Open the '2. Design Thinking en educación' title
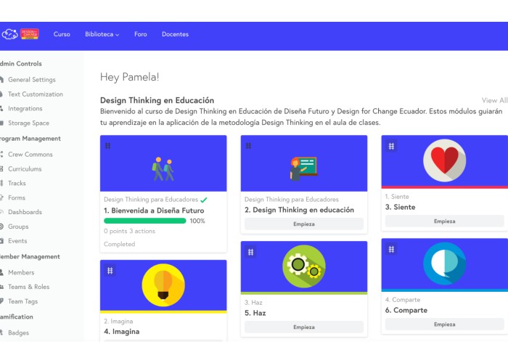 [299, 210]
